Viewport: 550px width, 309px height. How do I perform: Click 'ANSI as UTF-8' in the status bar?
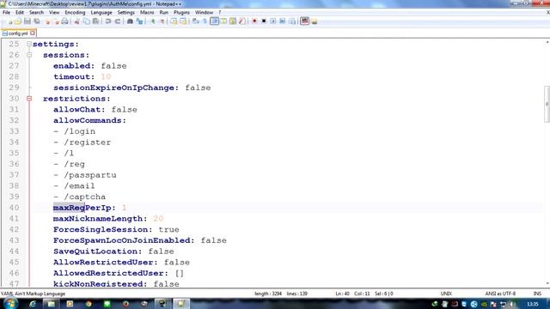click(500, 294)
